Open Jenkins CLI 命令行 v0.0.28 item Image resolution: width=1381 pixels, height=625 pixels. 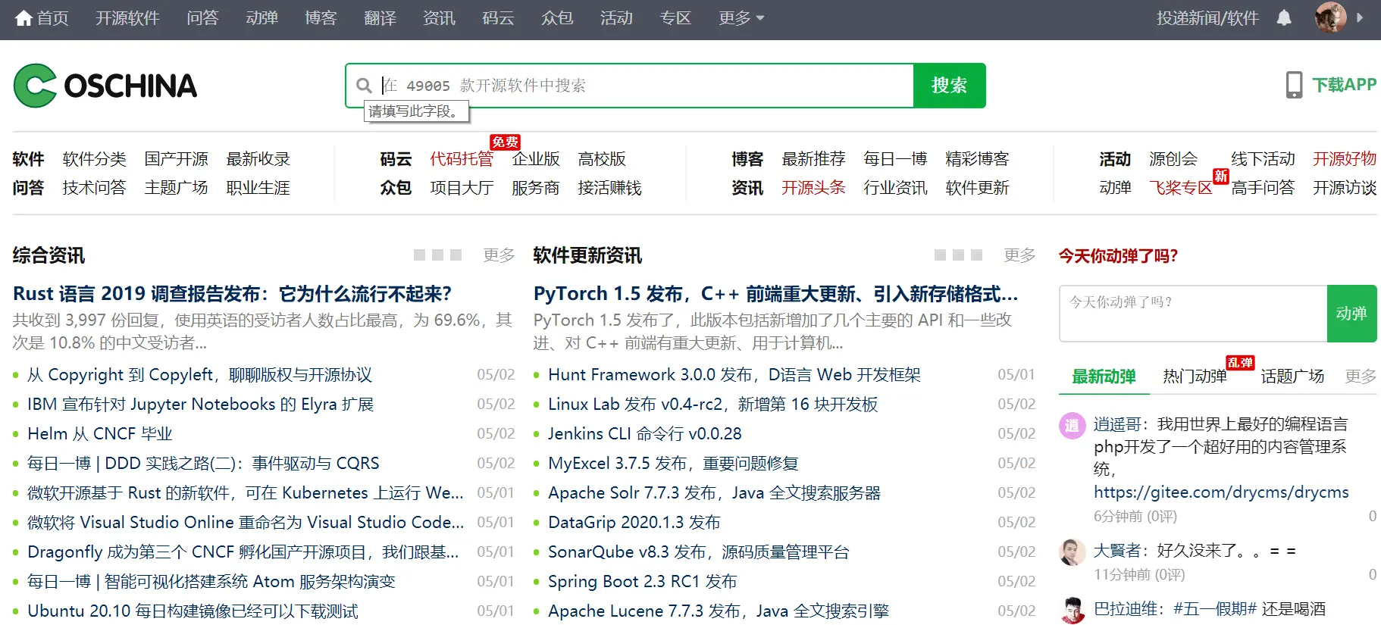[645, 434]
